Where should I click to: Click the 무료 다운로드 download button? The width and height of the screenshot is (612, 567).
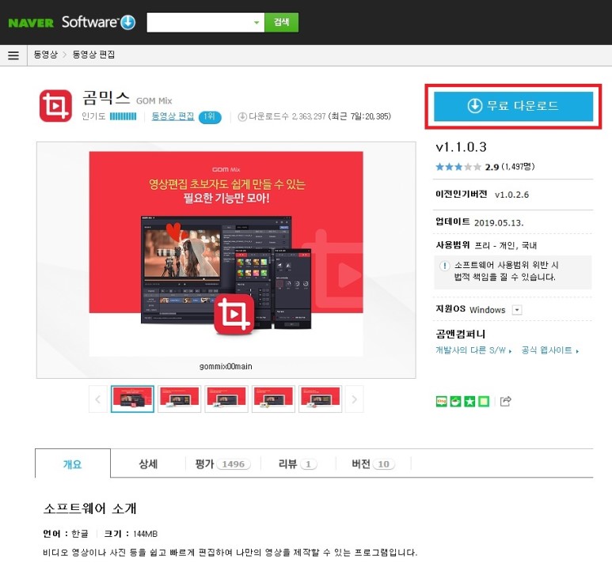pyautogui.click(x=513, y=106)
